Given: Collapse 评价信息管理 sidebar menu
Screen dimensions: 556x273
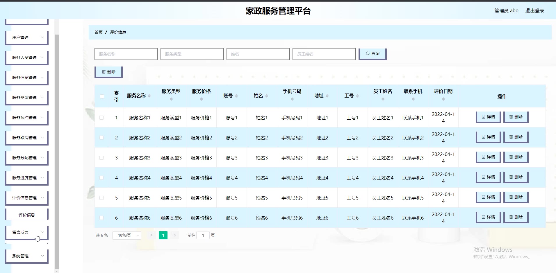Looking at the screenshot, I should coord(27,198).
